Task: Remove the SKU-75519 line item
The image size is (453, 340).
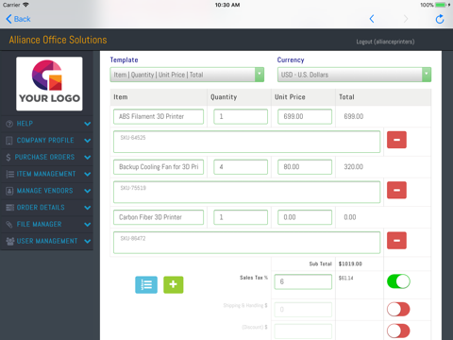Action: [396, 190]
